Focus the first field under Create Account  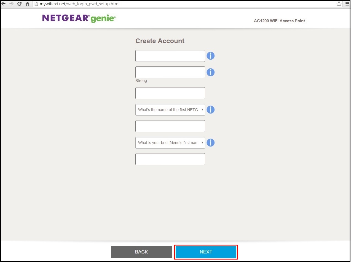coord(170,56)
